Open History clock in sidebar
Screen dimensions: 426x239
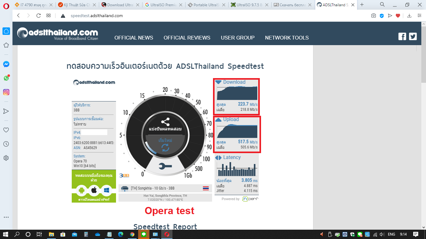click(x=6, y=144)
